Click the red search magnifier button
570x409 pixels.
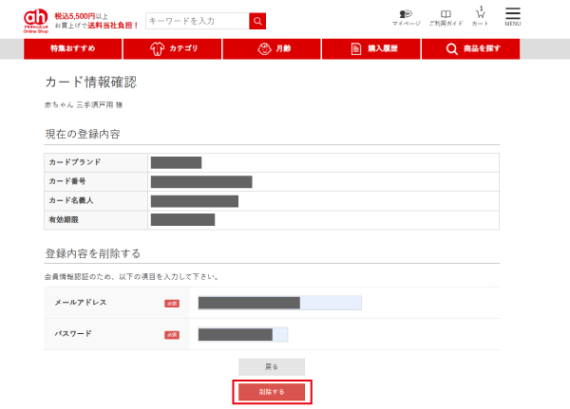tap(257, 21)
